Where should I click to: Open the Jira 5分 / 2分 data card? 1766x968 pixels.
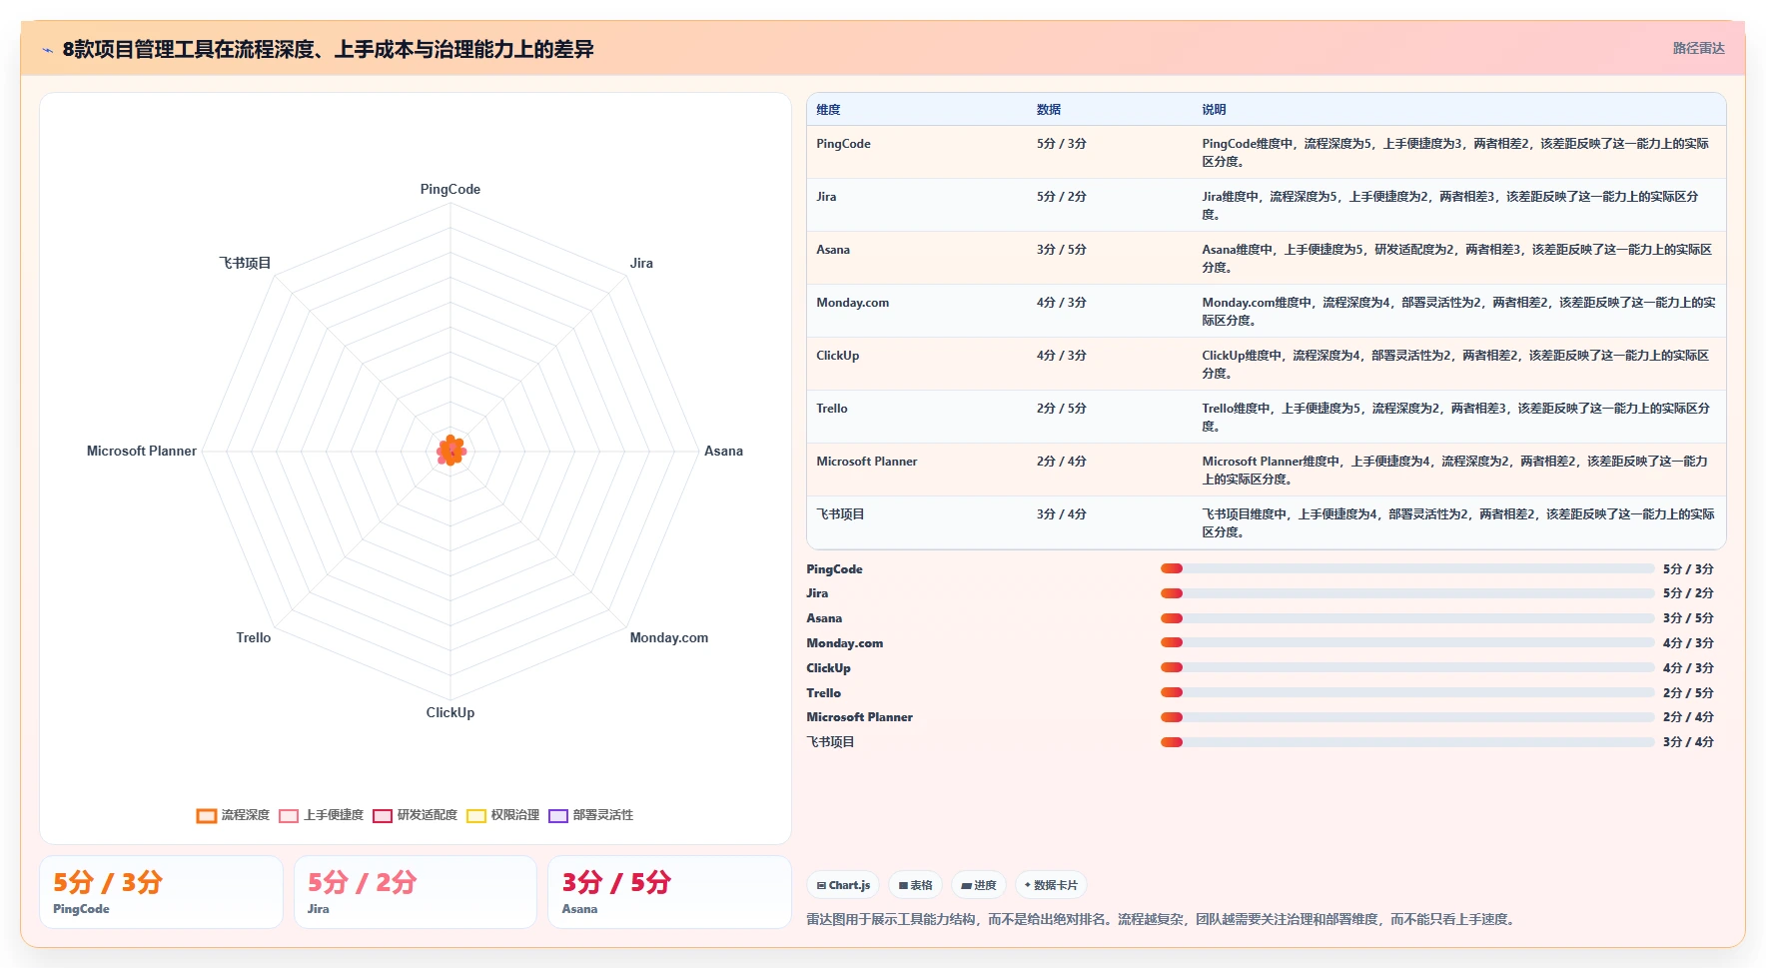[415, 892]
